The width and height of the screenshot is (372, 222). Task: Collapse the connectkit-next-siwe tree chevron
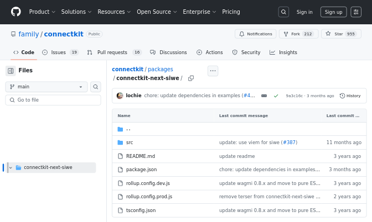(x=11, y=167)
